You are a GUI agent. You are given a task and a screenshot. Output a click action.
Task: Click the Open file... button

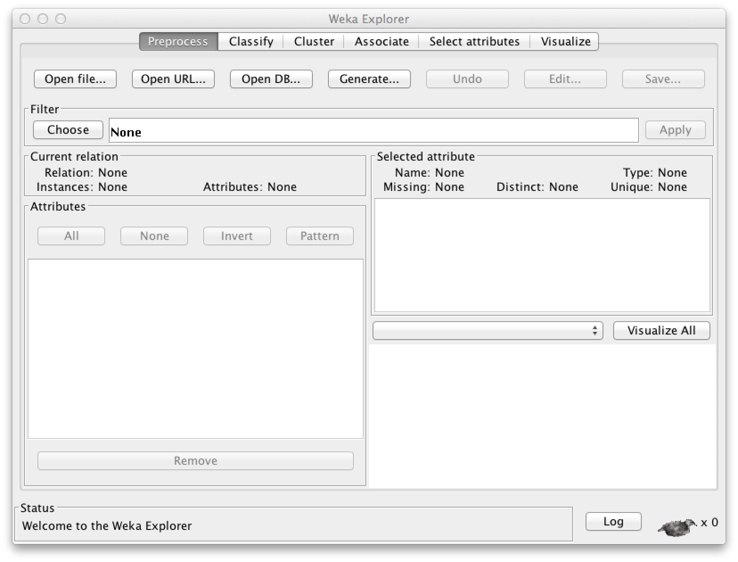pos(75,79)
